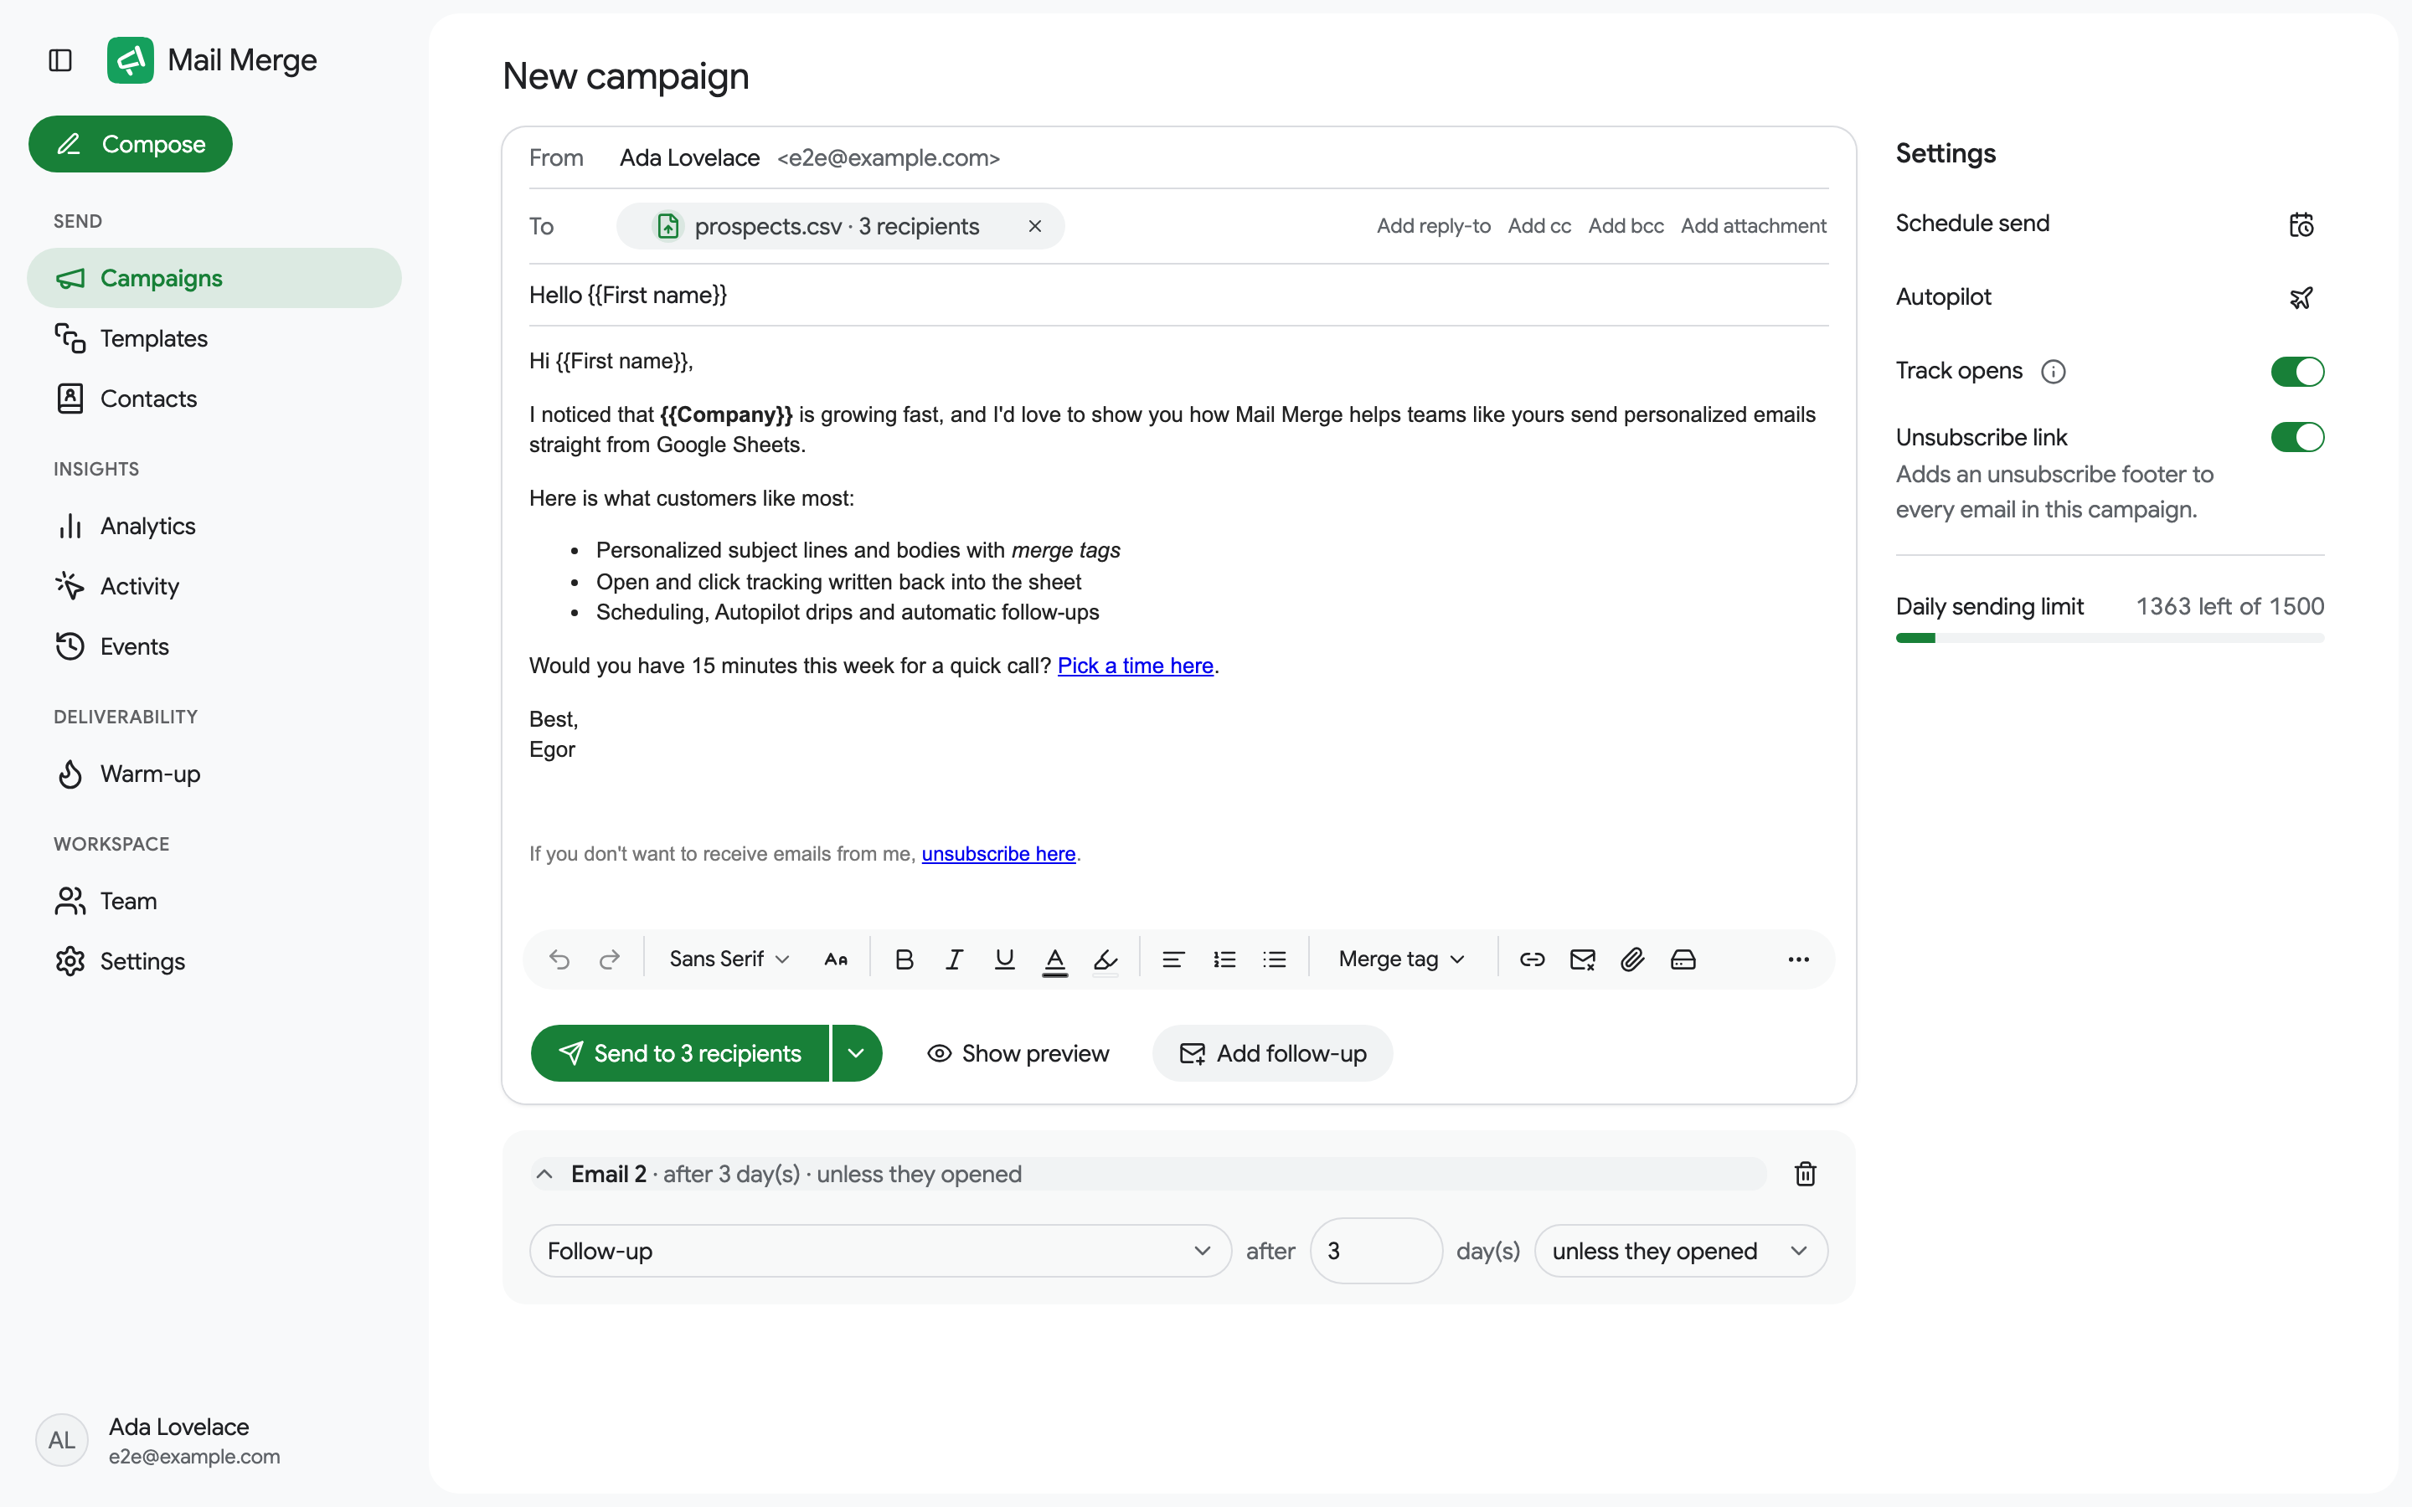
Task: Click the Add follow-up button
Action: pos(1273,1053)
